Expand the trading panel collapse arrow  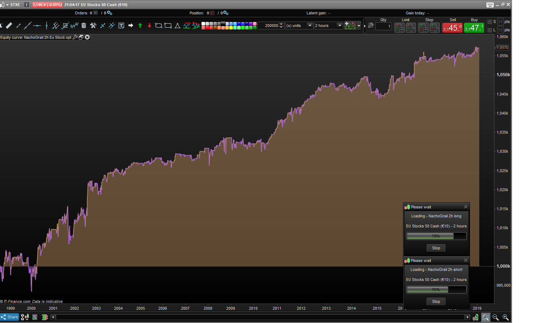coord(364,26)
